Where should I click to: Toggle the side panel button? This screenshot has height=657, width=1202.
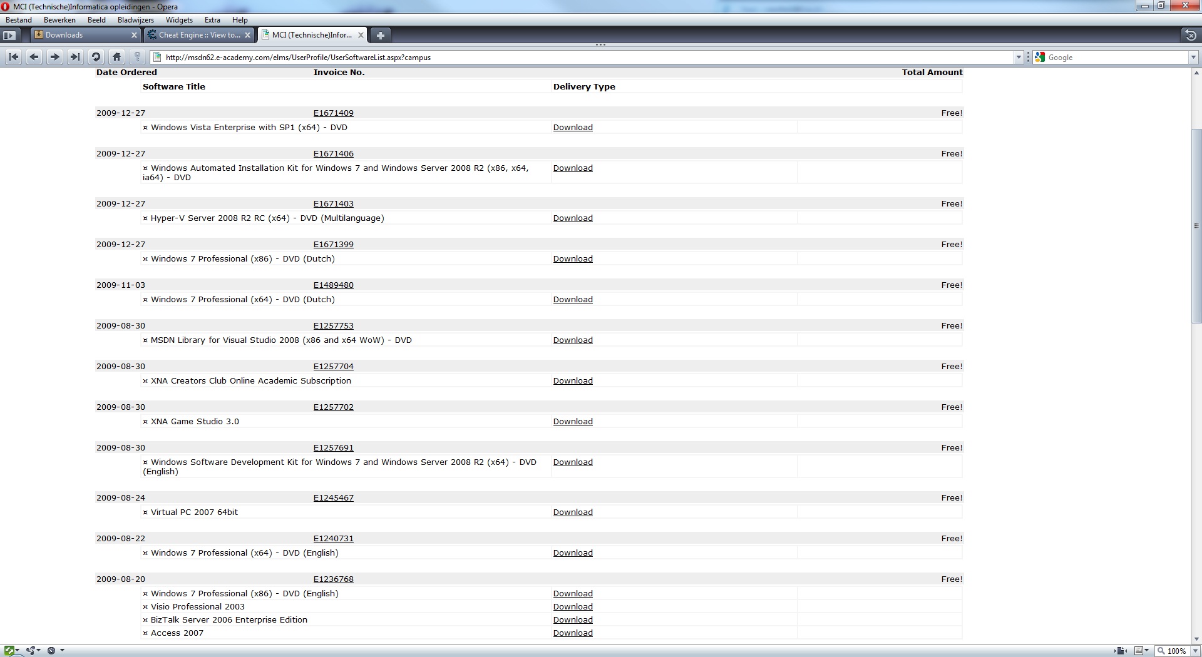pyautogui.click(x=9, y=35)
